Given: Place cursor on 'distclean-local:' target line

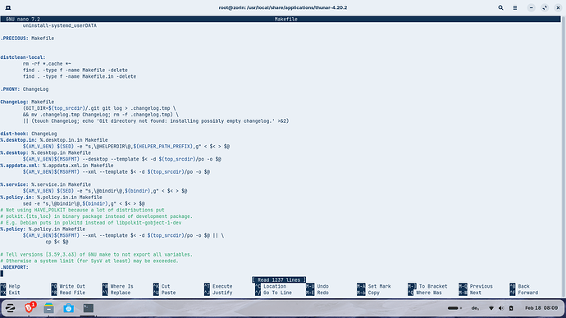Looking at the screenshot, I should (x=23, y=57).
